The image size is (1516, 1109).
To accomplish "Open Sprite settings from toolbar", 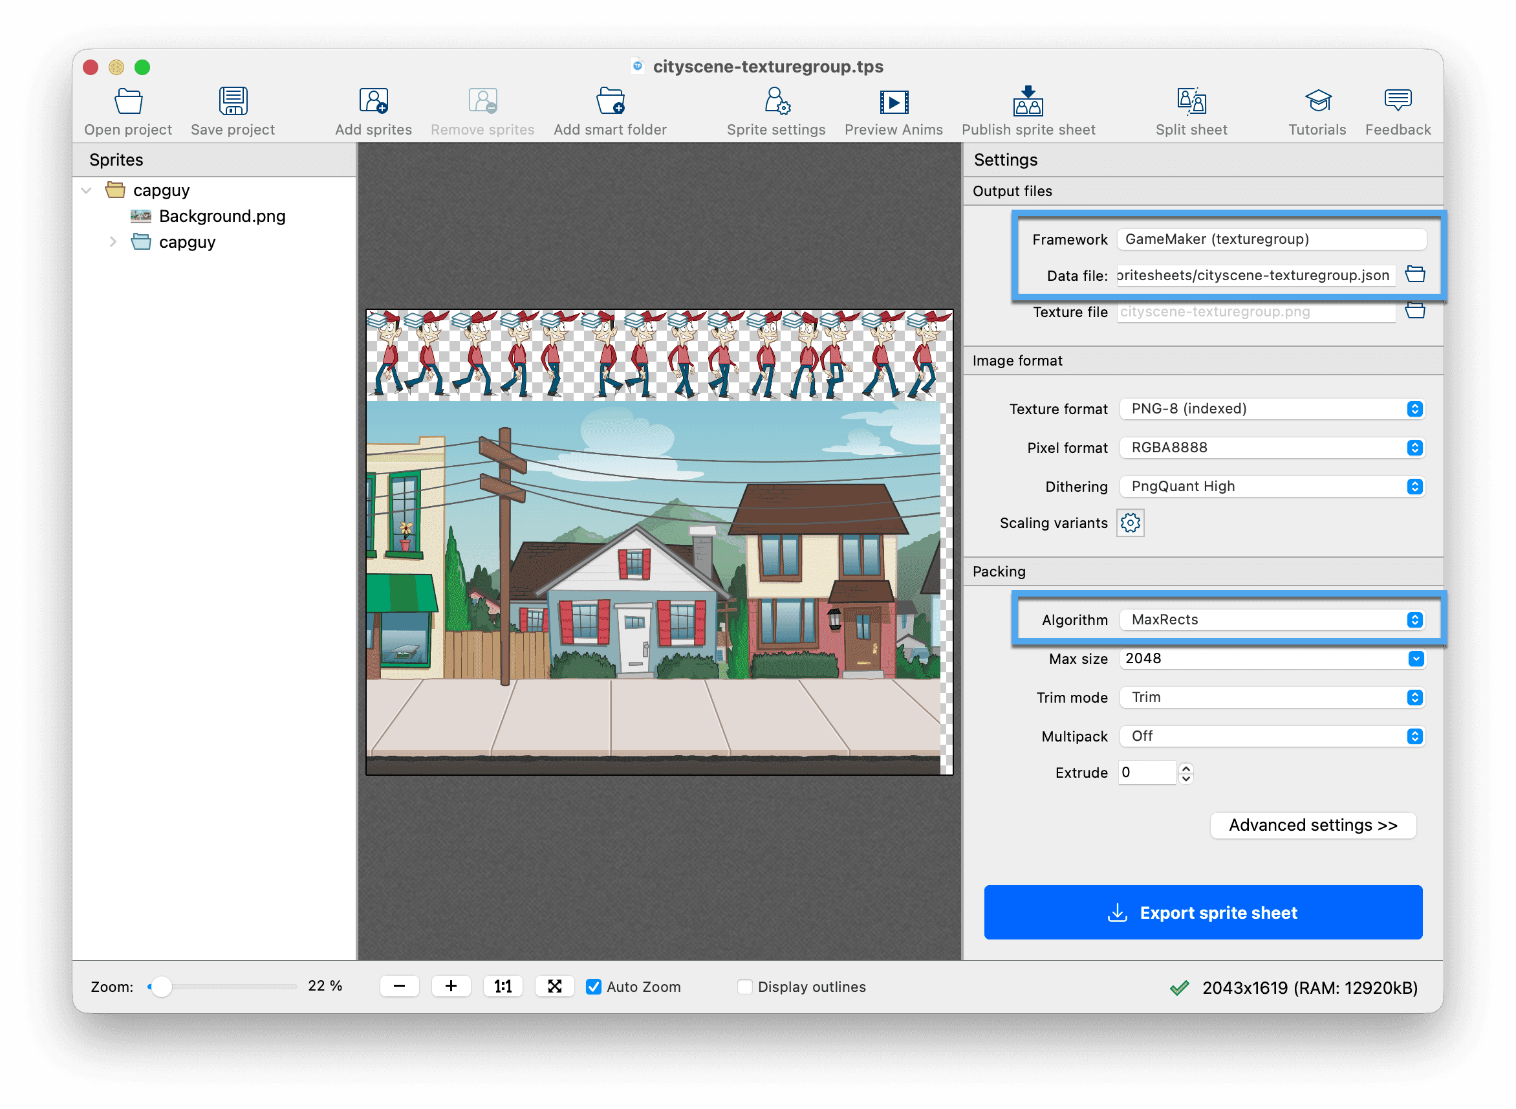I will pos(777,102).
